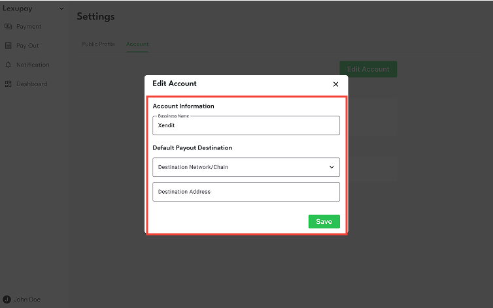Open the Destination Network/Chain dropdown

(246, 167)
